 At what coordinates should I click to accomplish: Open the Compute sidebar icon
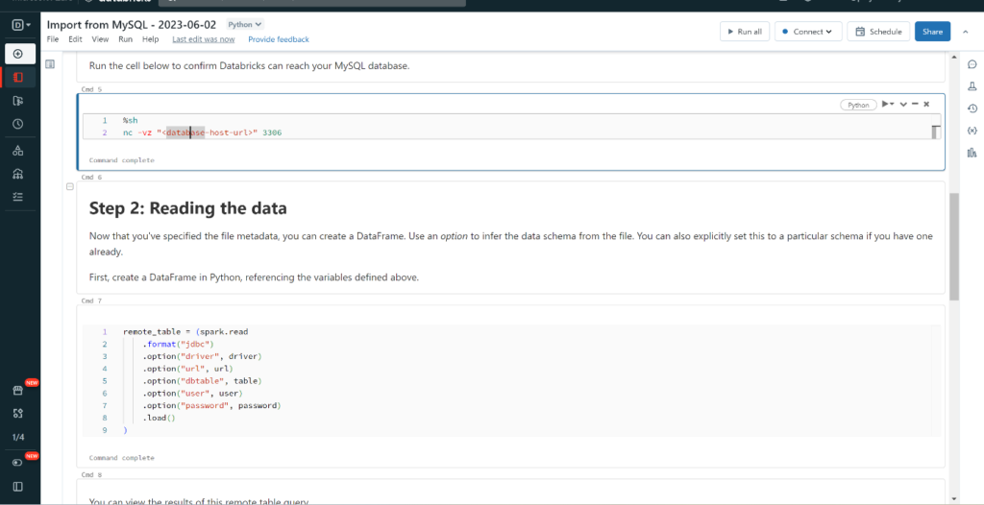18,174
